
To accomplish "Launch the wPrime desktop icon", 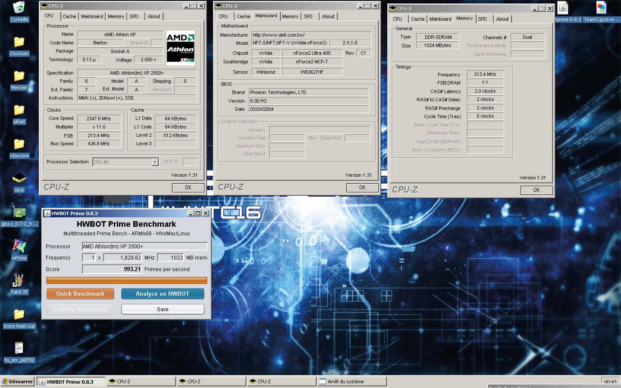I will point(19,246).
